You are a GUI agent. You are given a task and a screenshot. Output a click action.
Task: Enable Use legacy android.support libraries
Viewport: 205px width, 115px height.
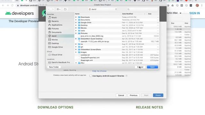(x=90, y=76)
